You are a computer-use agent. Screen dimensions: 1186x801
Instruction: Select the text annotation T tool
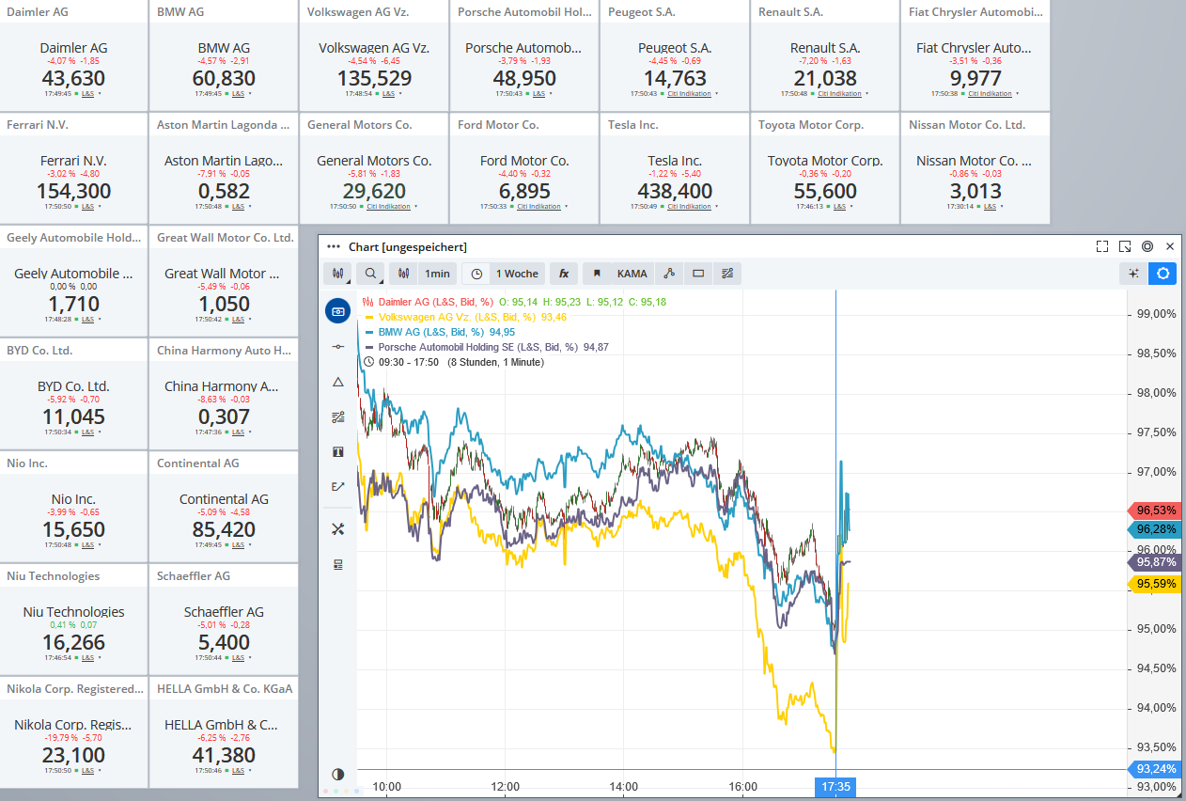pos(338,451)
